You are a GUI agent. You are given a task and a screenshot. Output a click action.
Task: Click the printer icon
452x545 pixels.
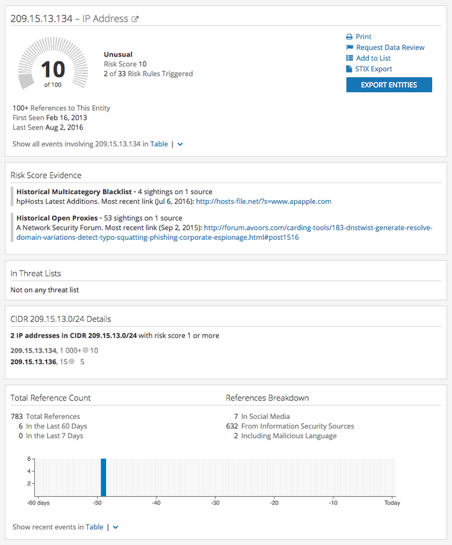click(350, 37)
